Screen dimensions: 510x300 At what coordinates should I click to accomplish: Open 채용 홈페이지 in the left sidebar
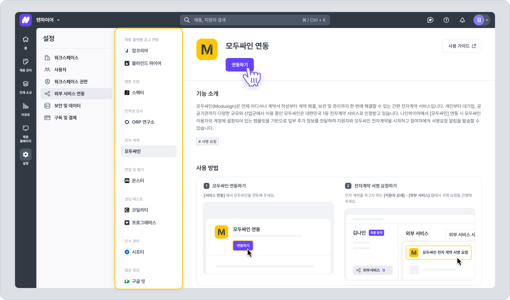coord(26,134)
